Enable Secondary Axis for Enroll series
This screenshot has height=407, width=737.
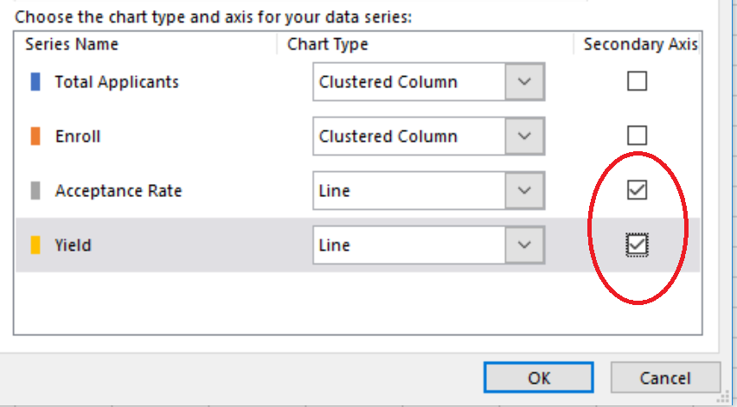637,136
